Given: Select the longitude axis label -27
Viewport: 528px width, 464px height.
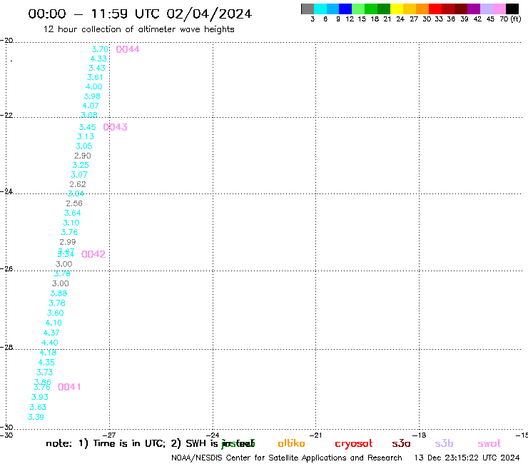Looking at the screenshot, I should (109, 435).
